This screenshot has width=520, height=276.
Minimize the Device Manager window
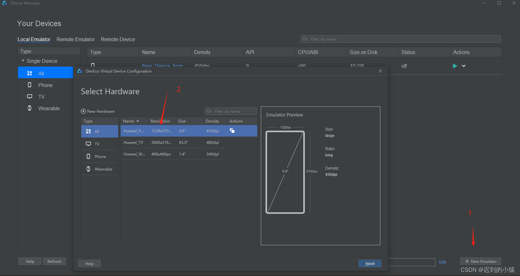[484, 3]
